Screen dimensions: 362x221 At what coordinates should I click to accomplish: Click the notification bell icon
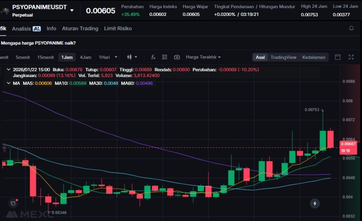point(351,28)
